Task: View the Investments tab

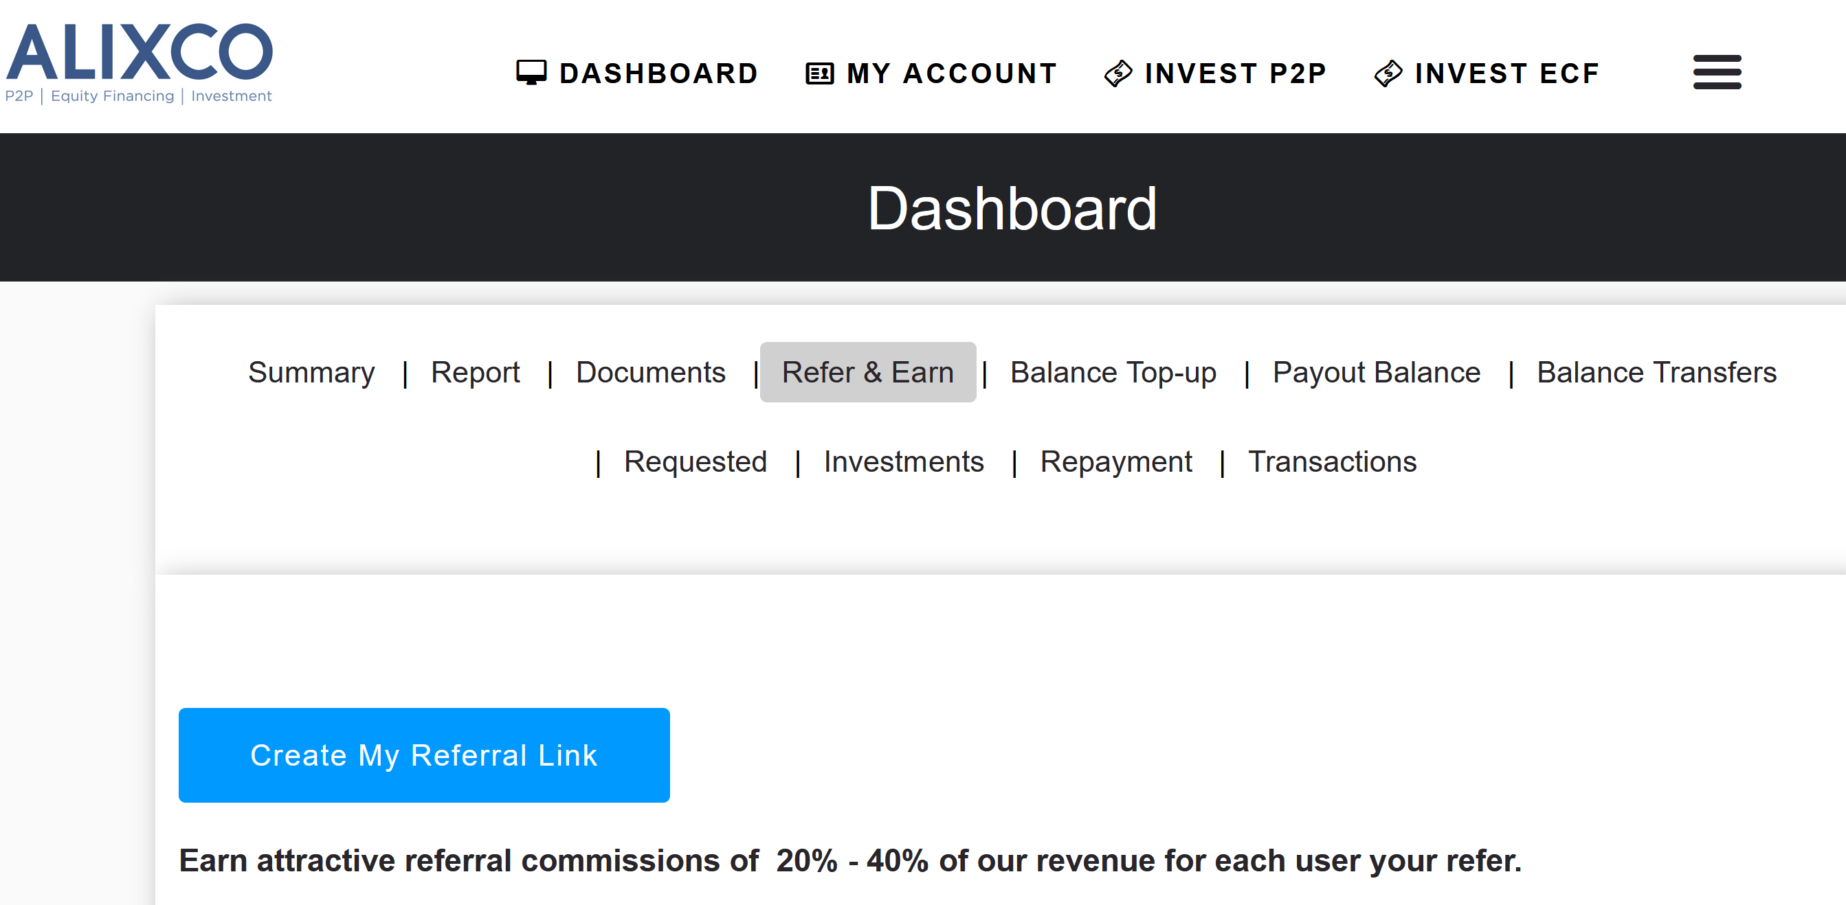Action: tap(904, 462)
